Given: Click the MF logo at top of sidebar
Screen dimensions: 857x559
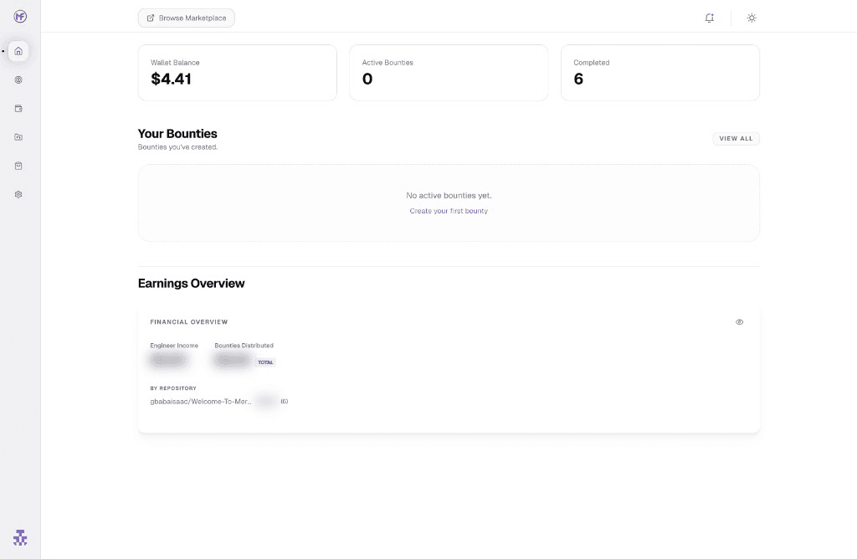Looking at the screenshot, I should 19,15.
